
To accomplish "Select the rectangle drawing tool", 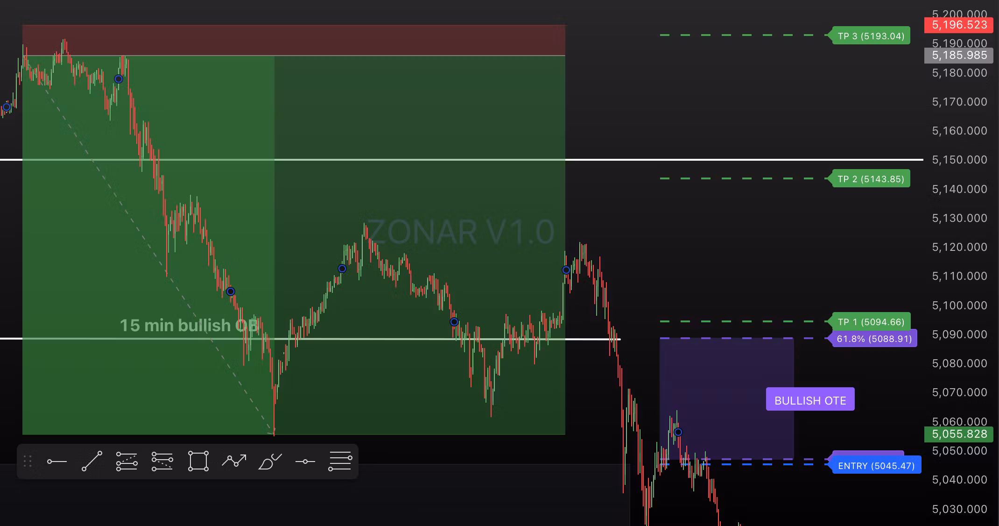I will coord(198,462).
